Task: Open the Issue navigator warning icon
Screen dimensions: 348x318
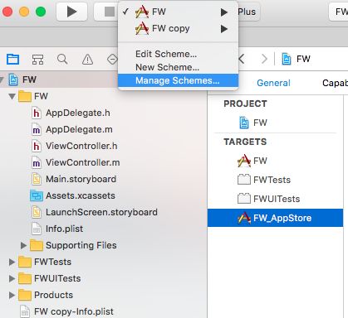Action: pyautogui.click(x=87, y=59)
